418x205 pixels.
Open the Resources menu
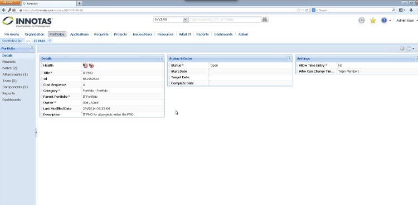pyautogui.click(x=166, y=34)
